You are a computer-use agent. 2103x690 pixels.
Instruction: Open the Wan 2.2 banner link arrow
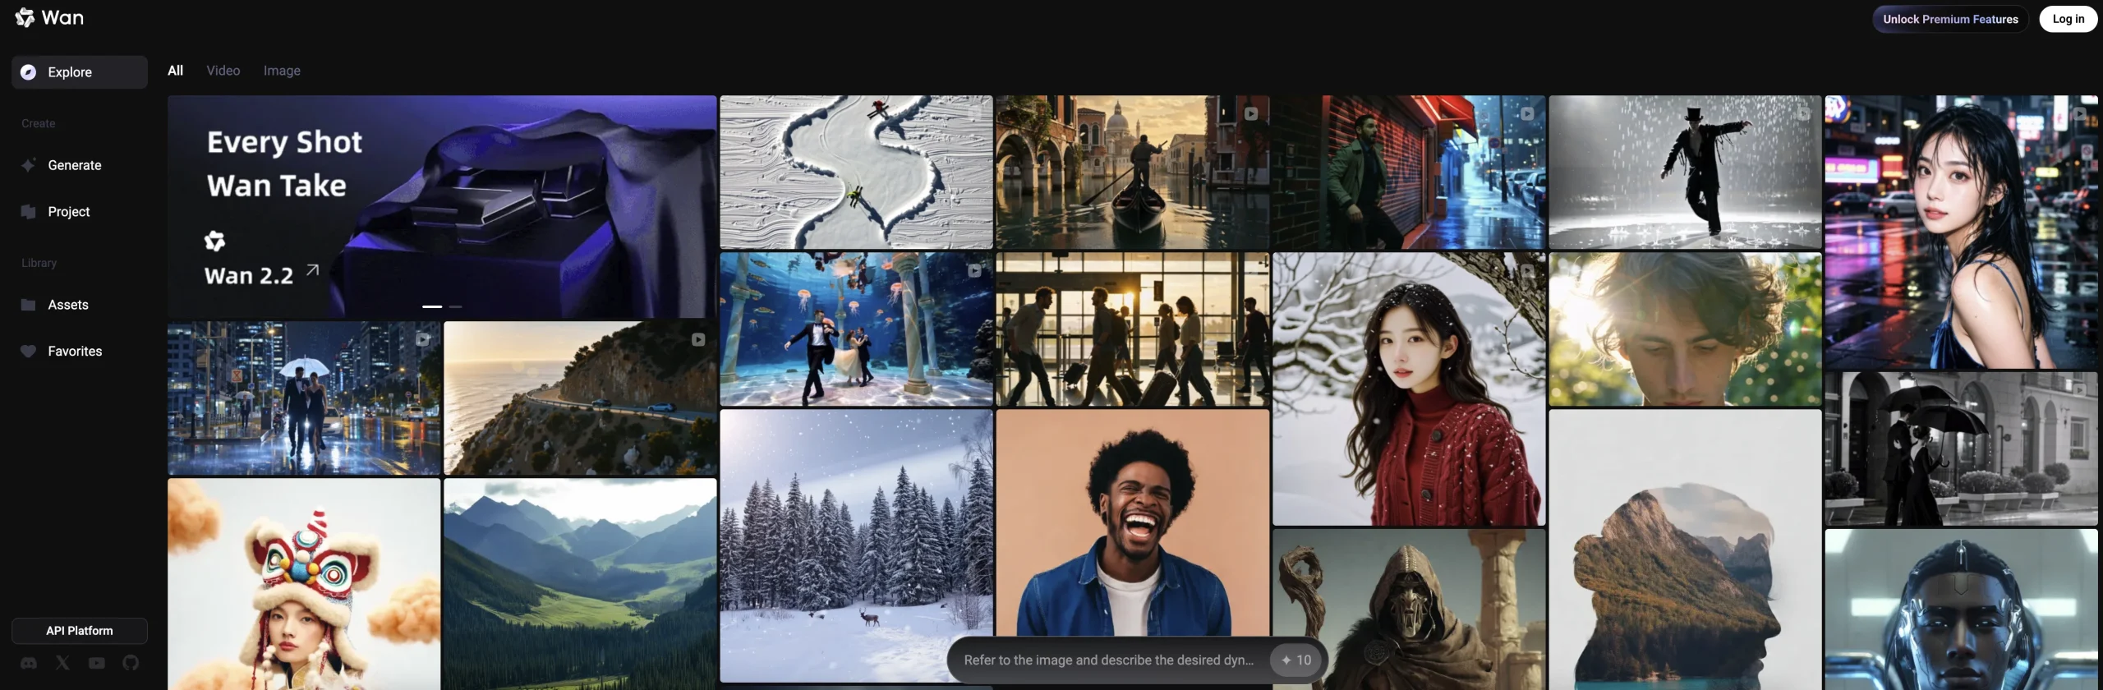click(x=312, y=270)
